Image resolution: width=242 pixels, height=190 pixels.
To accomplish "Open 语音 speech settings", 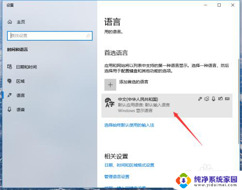I will click(20, 110).
